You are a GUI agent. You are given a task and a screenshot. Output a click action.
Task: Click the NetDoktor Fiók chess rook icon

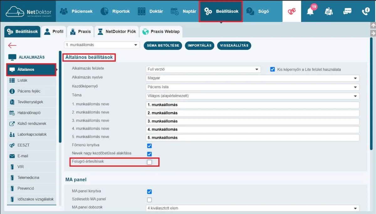[x=100, y=32]
